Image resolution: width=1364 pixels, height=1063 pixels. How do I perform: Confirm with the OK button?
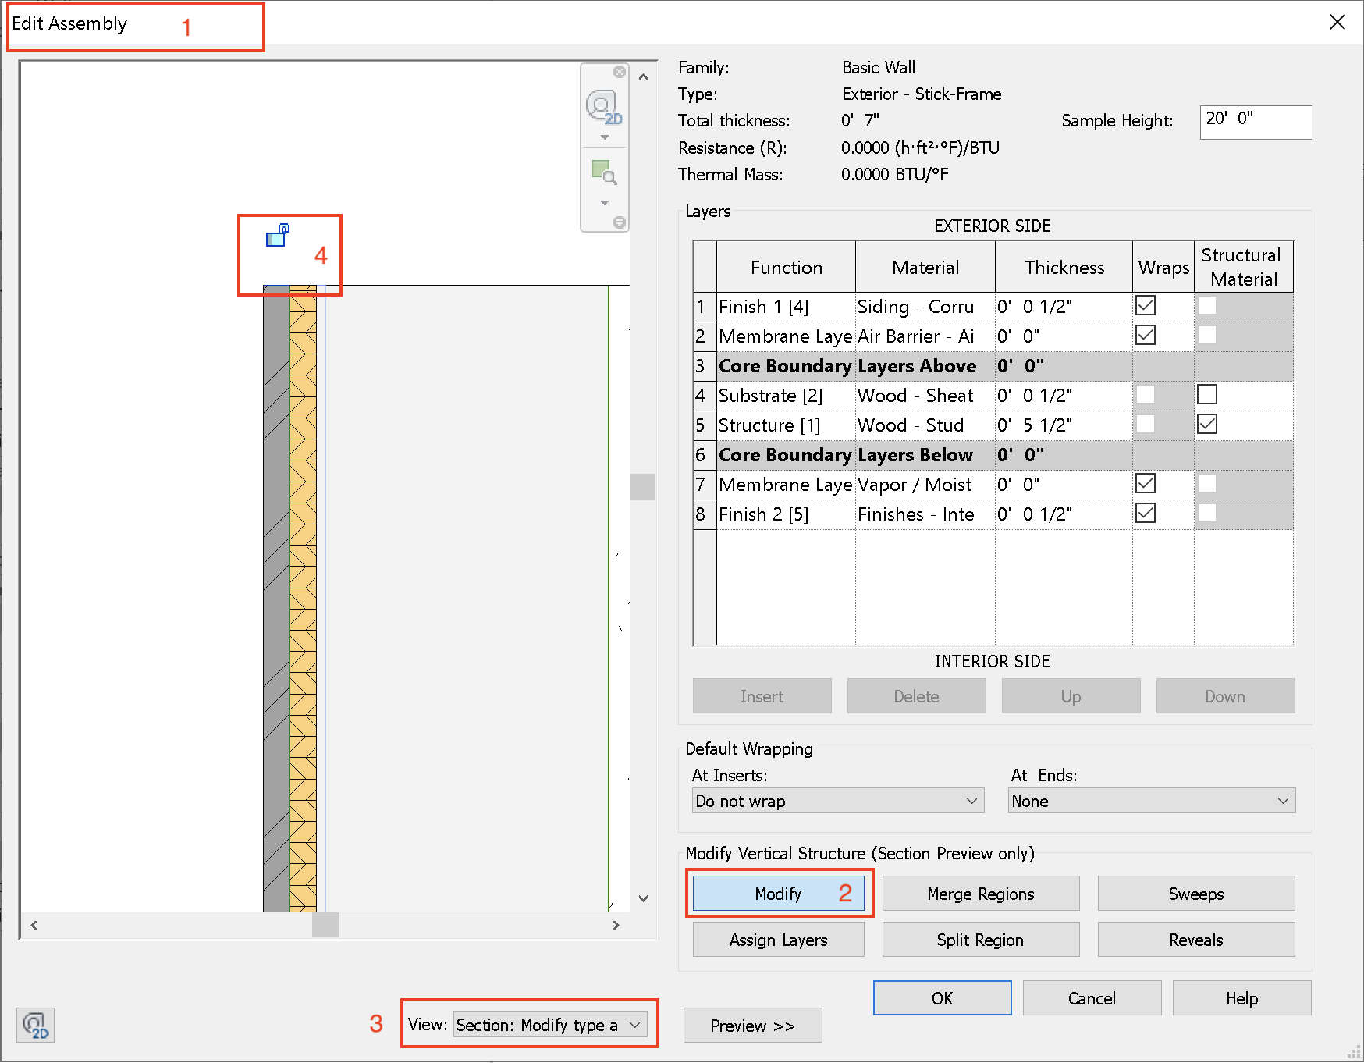click(943, 998)
